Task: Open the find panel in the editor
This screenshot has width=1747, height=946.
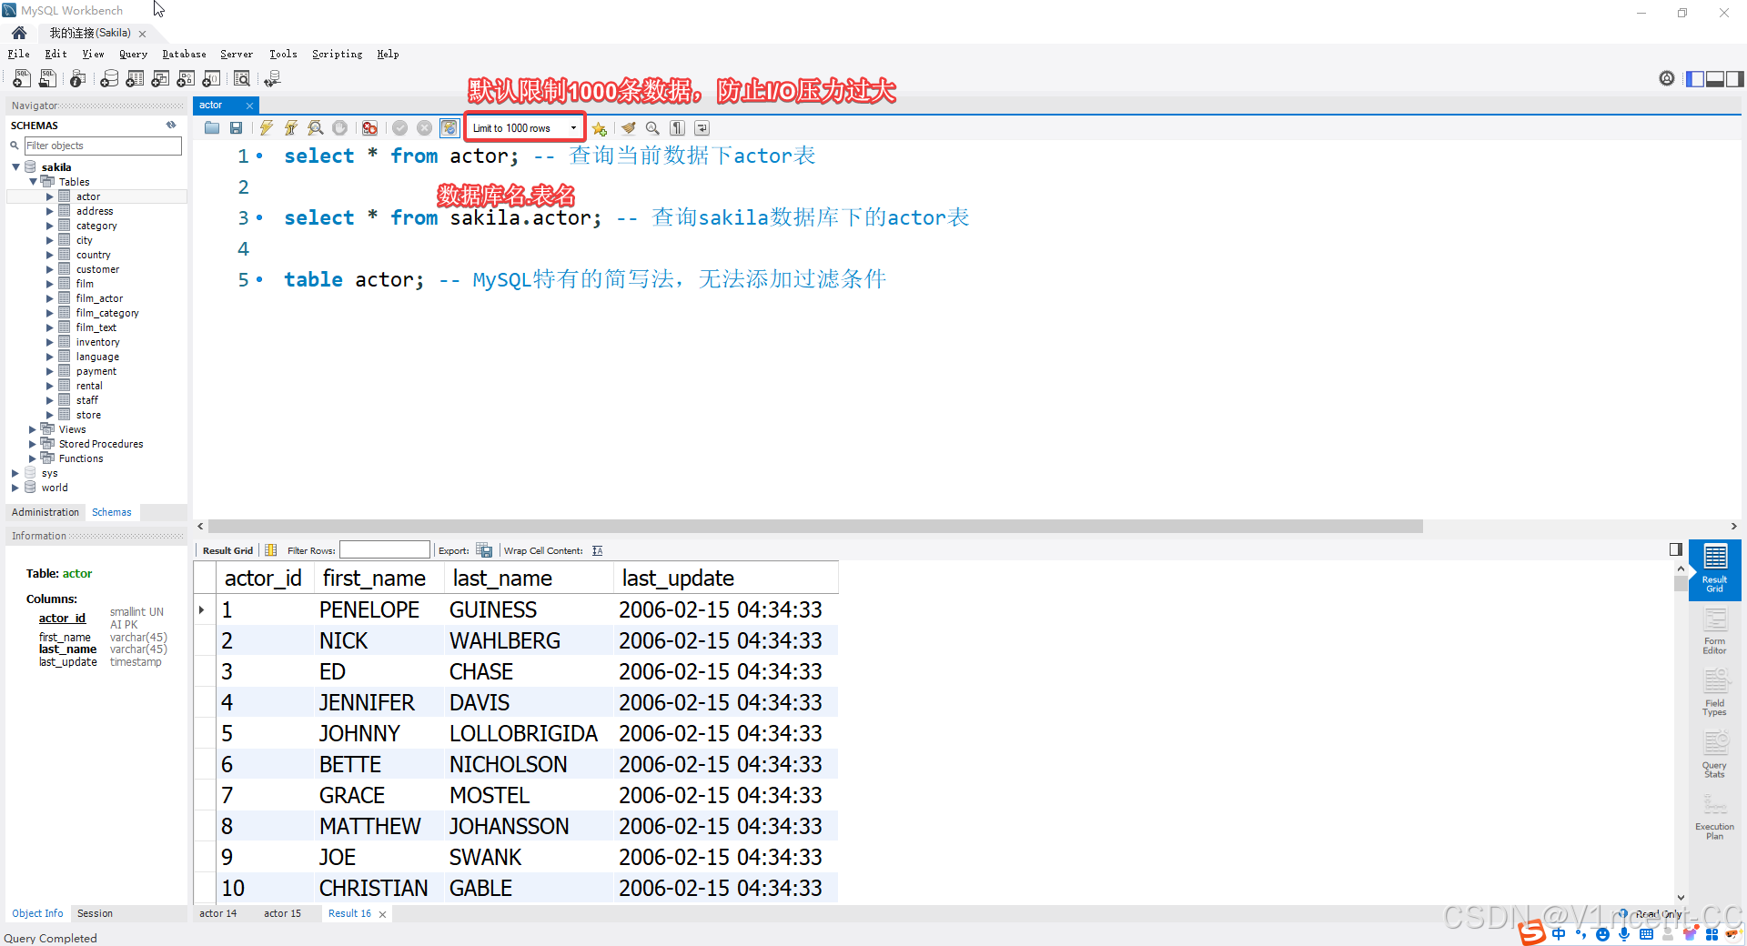Action: pyautogui.click(x=652, y=128)
